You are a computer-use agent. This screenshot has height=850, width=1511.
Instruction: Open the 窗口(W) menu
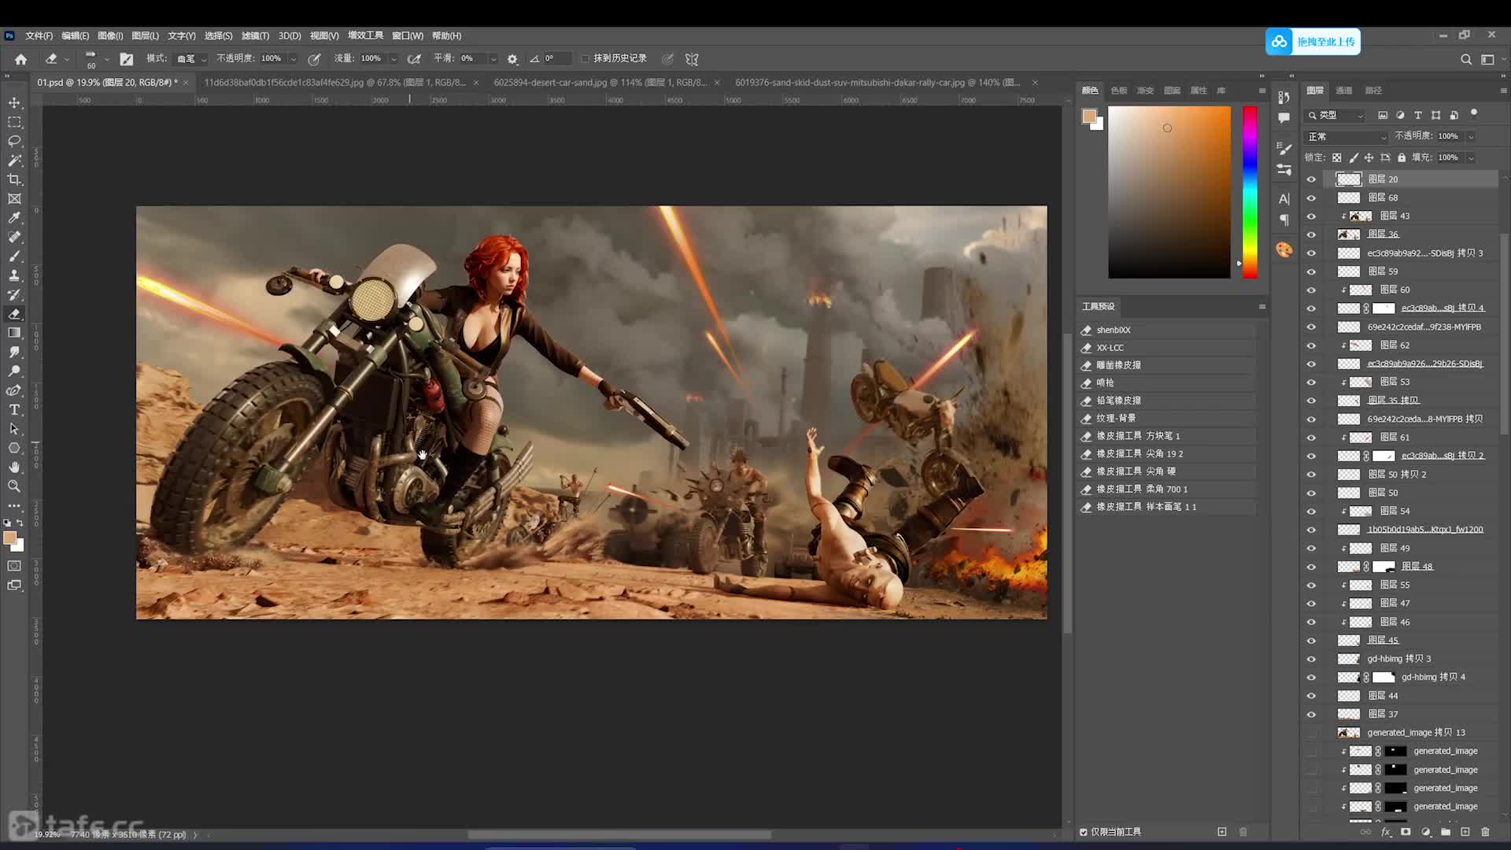(408, 36)
